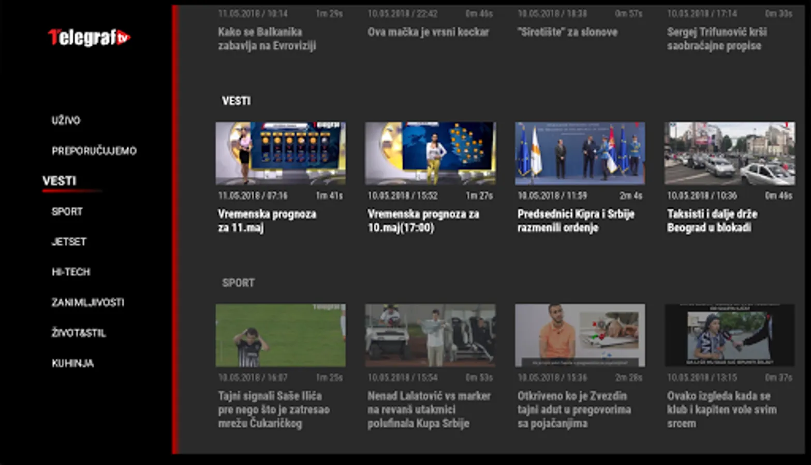The image size is (811, 465).
Task: Click the timestamp '10.05.2018 / 10:36'
Action: [x=701, y=196]
